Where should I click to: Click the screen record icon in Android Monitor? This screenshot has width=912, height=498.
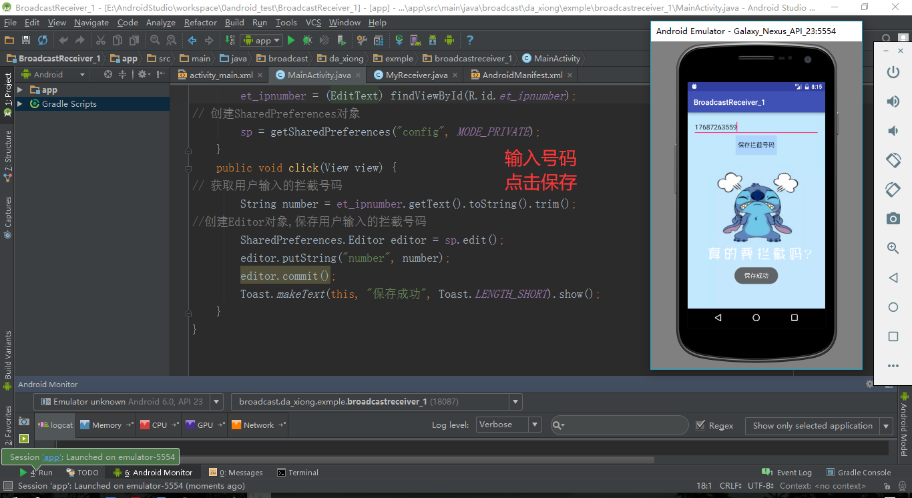pos(24,439)
